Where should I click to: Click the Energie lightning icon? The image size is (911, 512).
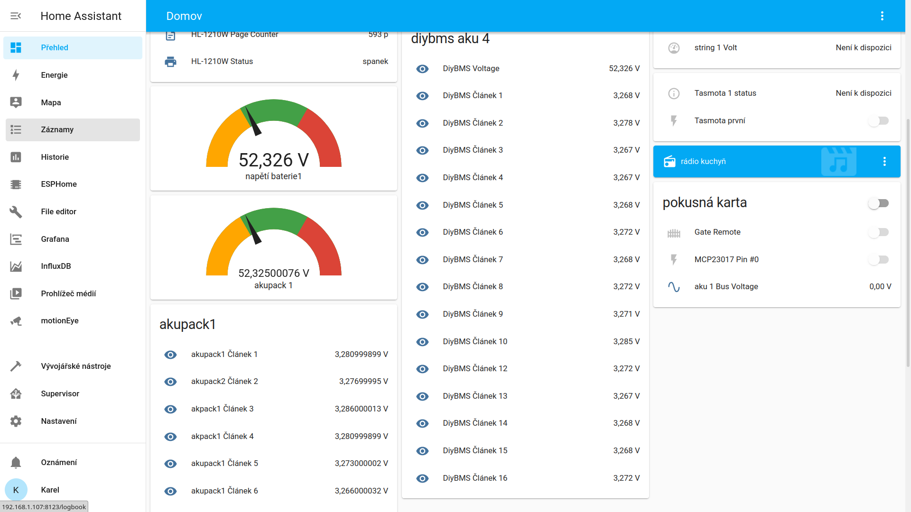[x=16, y=75]
